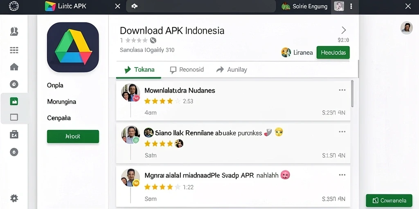The width and height of the screenshot is (419, 209).
Task: Click the profile picture at far right
Action: point(406,28)
